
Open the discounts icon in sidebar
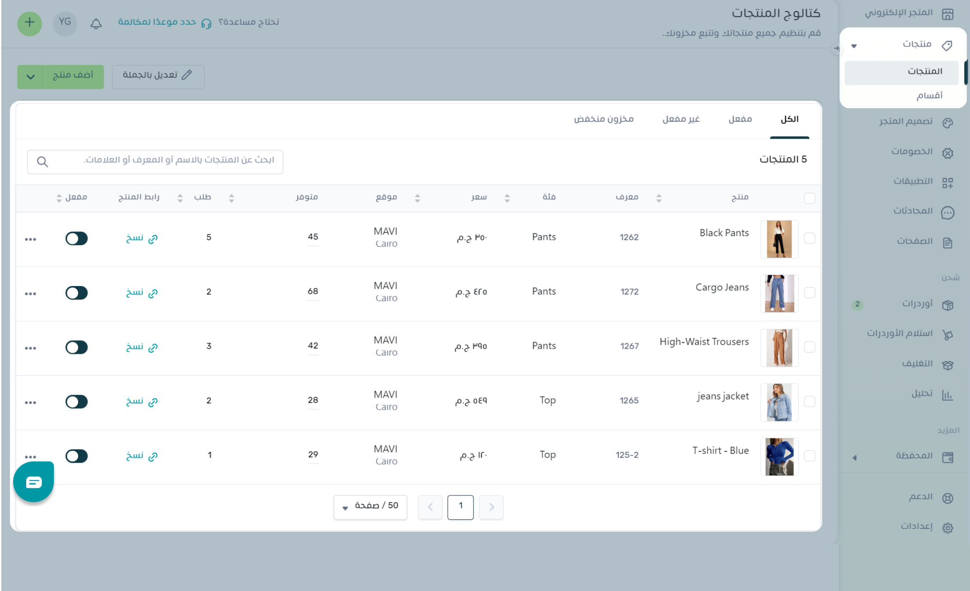[x=947, y=153]
